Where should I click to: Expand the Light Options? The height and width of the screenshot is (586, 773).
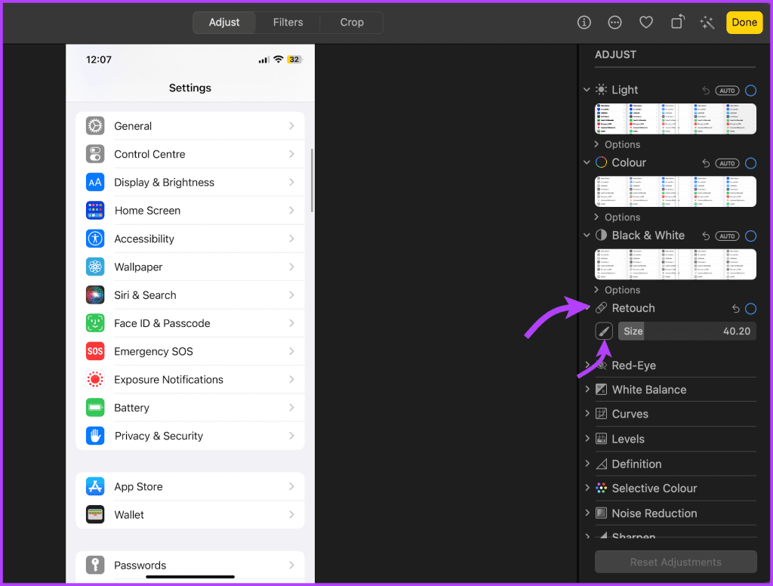pos(617,144)
